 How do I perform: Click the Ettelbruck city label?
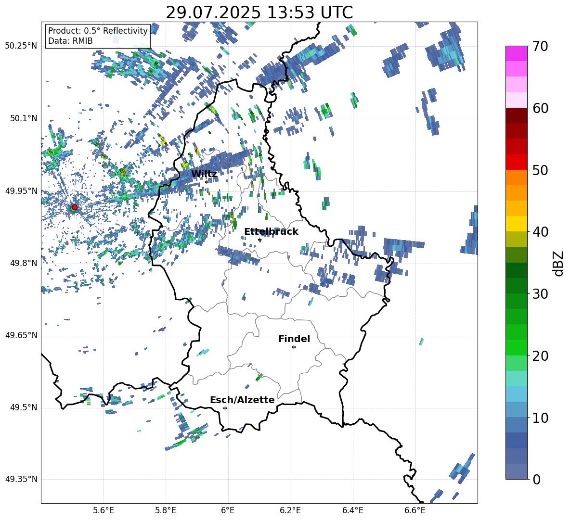click(x=271, y=232)
